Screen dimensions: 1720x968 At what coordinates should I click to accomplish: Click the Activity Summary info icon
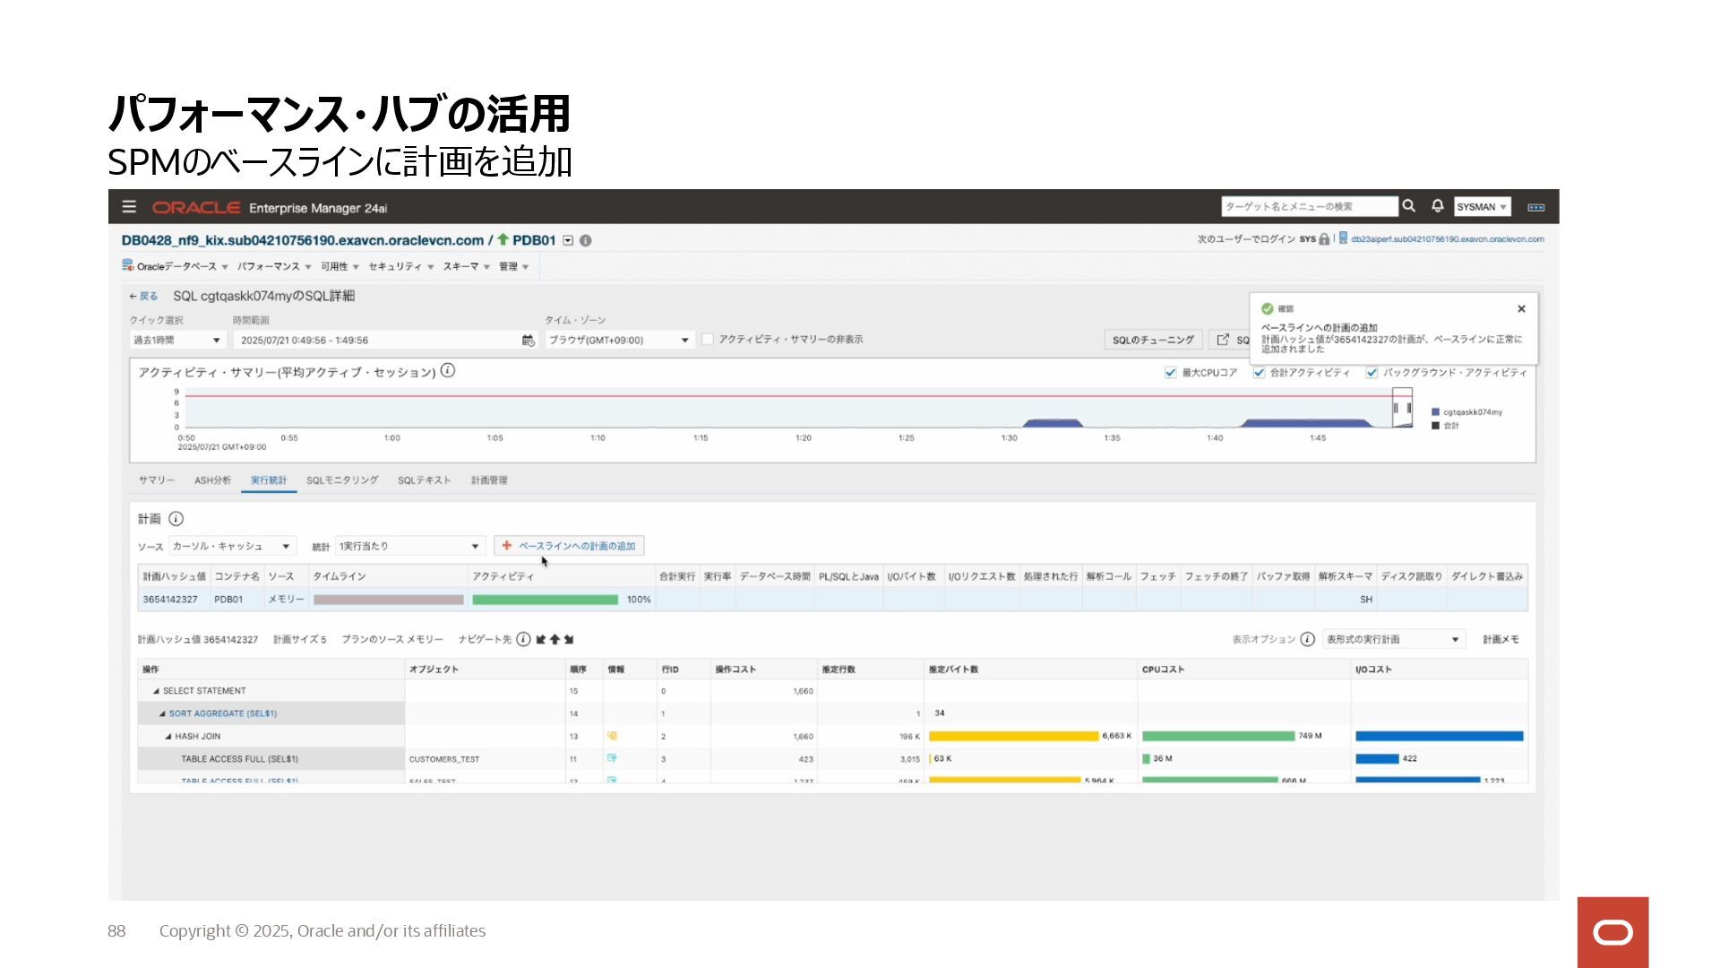[x=448, y=370]
